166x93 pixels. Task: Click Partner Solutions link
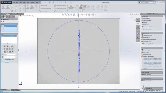pos(147,75)
